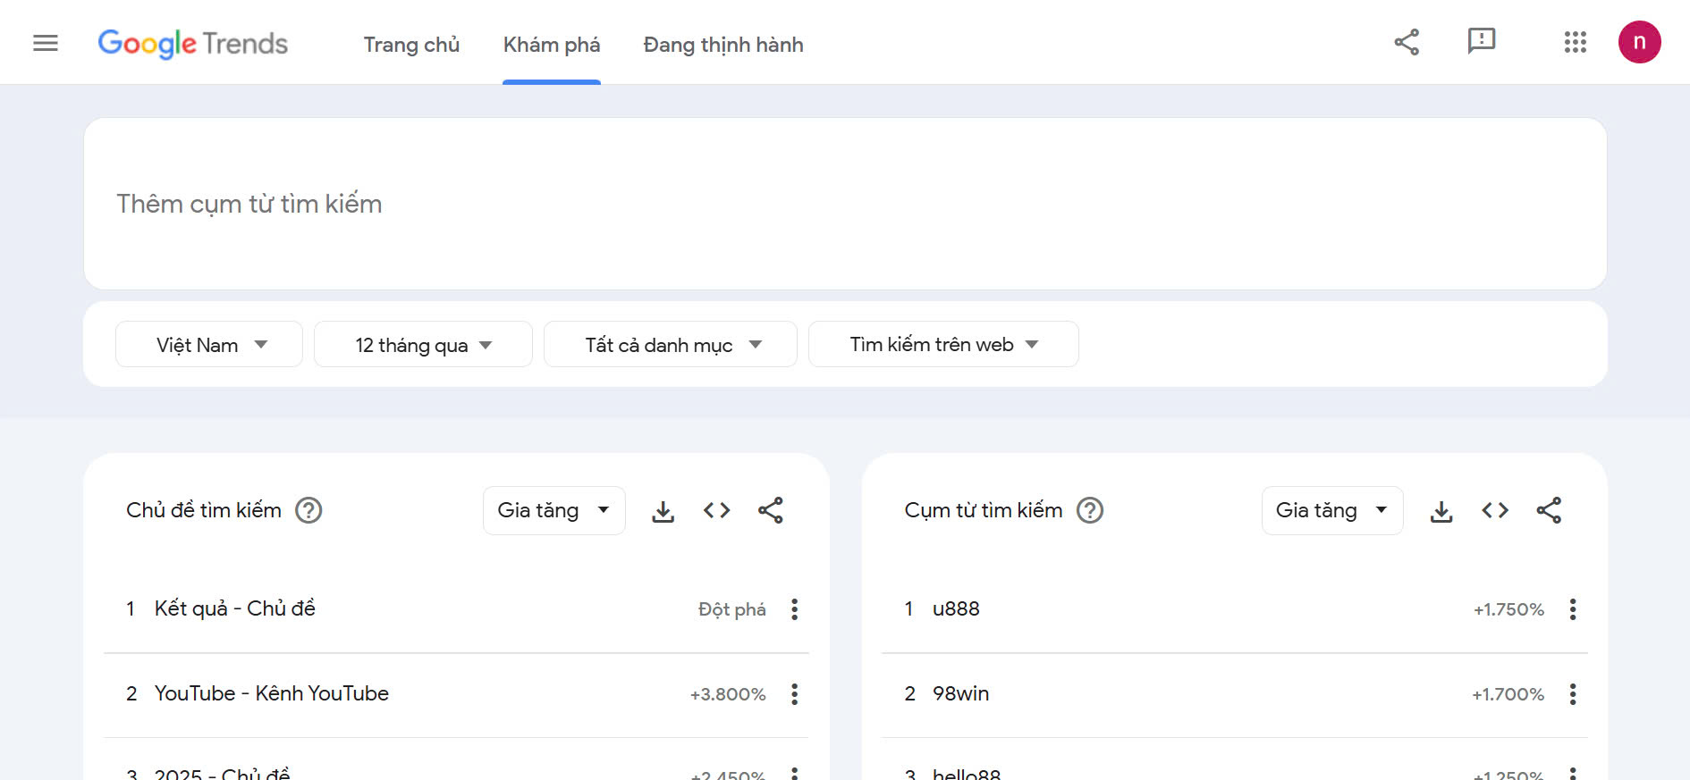The width and height of the screenshot is (1690, 780).
Task: Switch to the Trang chủ tab
Action: 411,45
